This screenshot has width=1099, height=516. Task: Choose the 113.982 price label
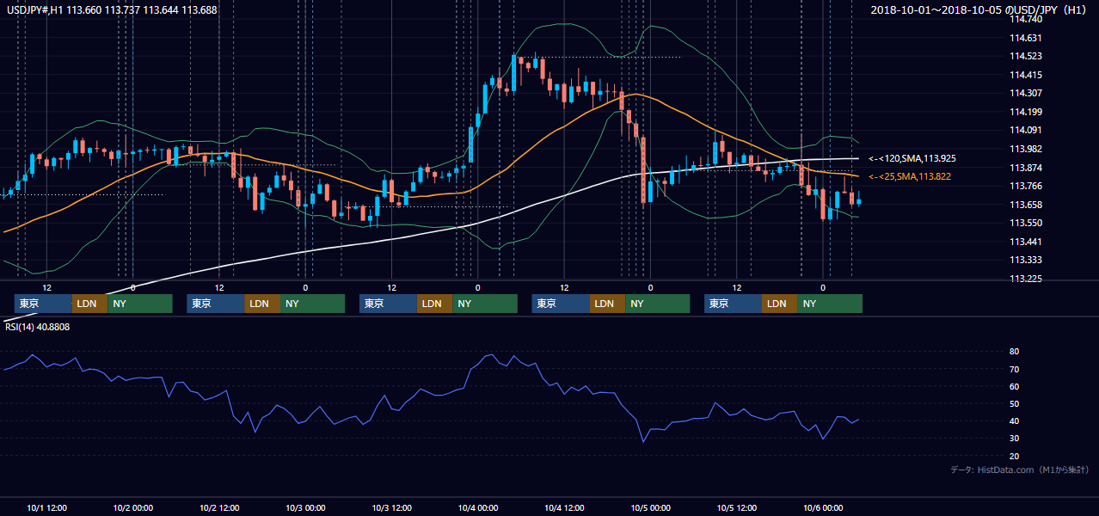pos(1025,149)
